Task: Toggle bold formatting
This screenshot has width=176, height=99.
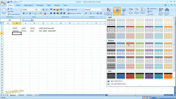Action: click(x=24, y=13)
